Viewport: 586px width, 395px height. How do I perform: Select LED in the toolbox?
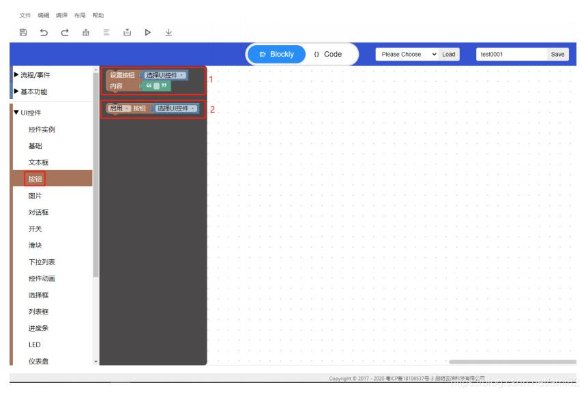[34, 345]
